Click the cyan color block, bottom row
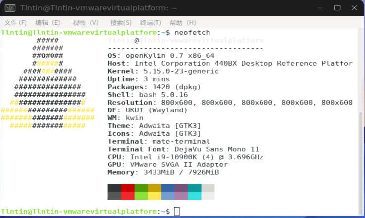The image size is (365, 218). (x=195, y=196)
